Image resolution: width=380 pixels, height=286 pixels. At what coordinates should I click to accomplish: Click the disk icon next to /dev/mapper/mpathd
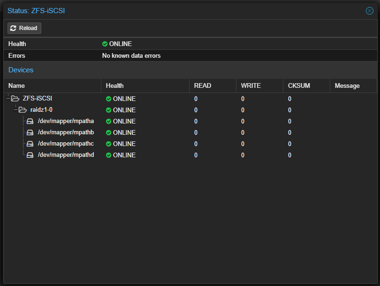(x=30, y=155)
